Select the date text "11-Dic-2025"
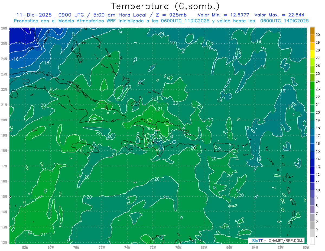325x251 pixels. tap(34, 15)
